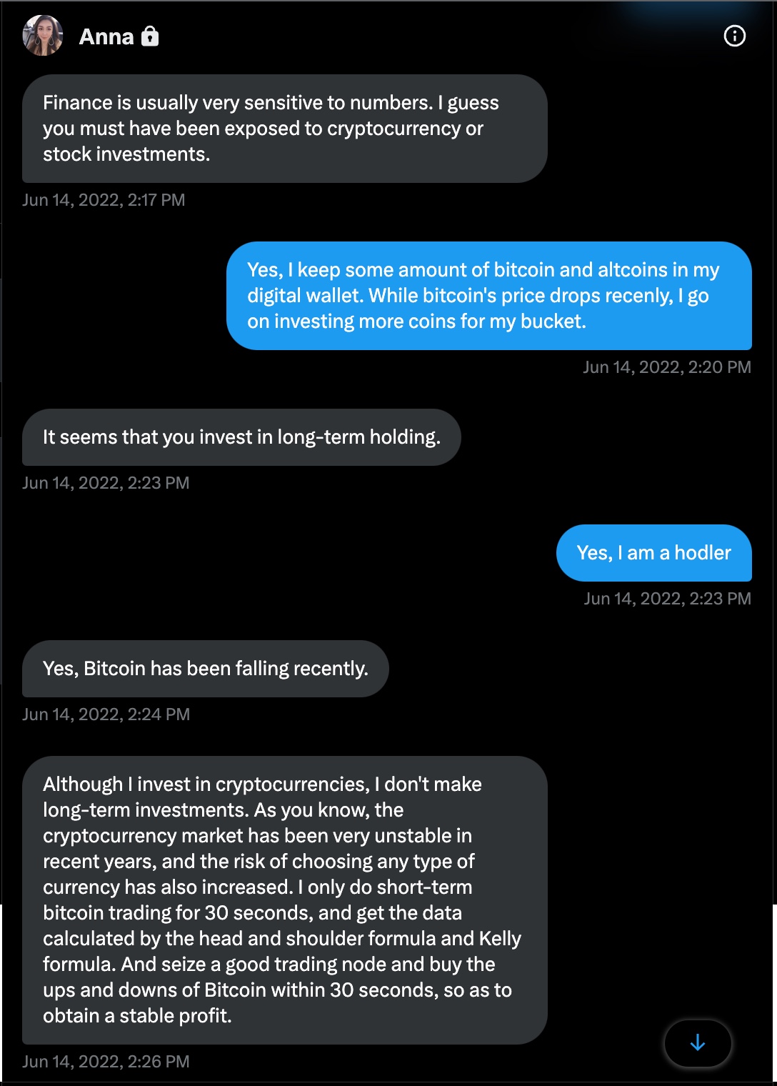
Task: Select the 'invest in long-term holding' message
Action: coord(241,437)
